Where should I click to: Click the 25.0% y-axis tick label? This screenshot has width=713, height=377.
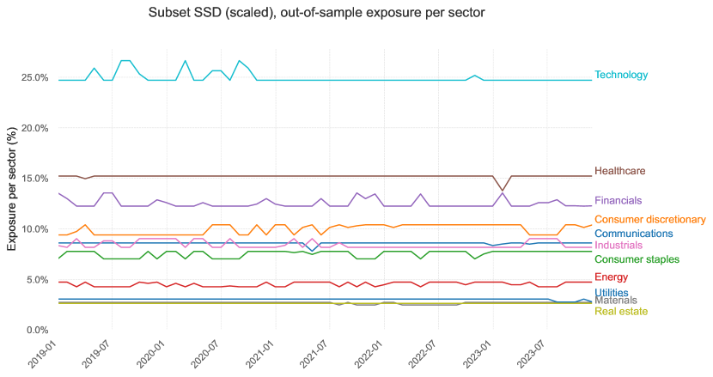35,78
